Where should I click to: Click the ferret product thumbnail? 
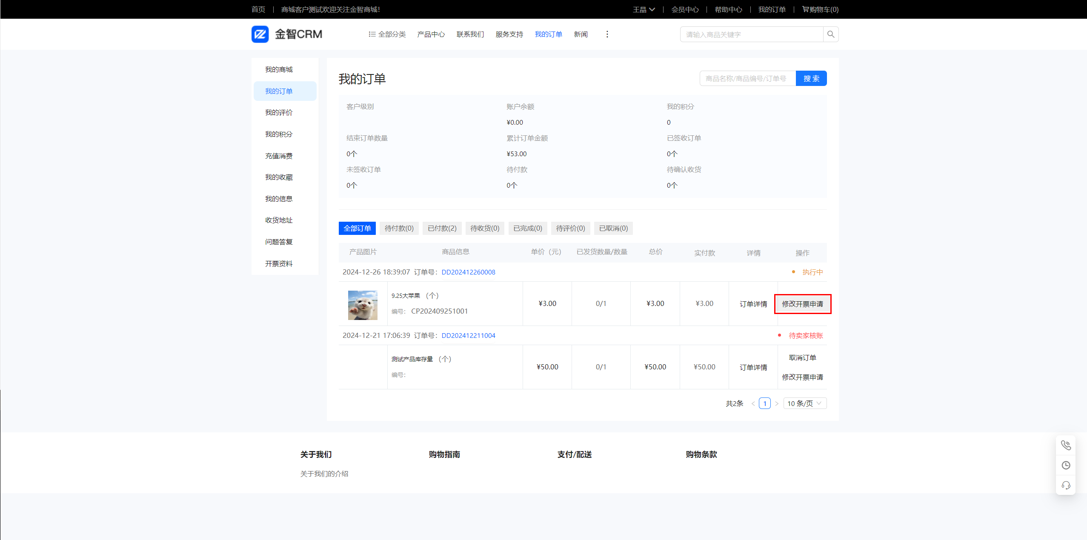click(363, 305)
